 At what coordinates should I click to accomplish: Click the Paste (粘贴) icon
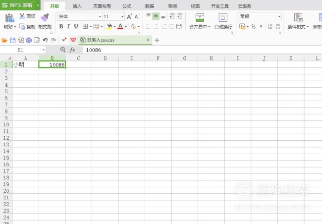[9, 18]
